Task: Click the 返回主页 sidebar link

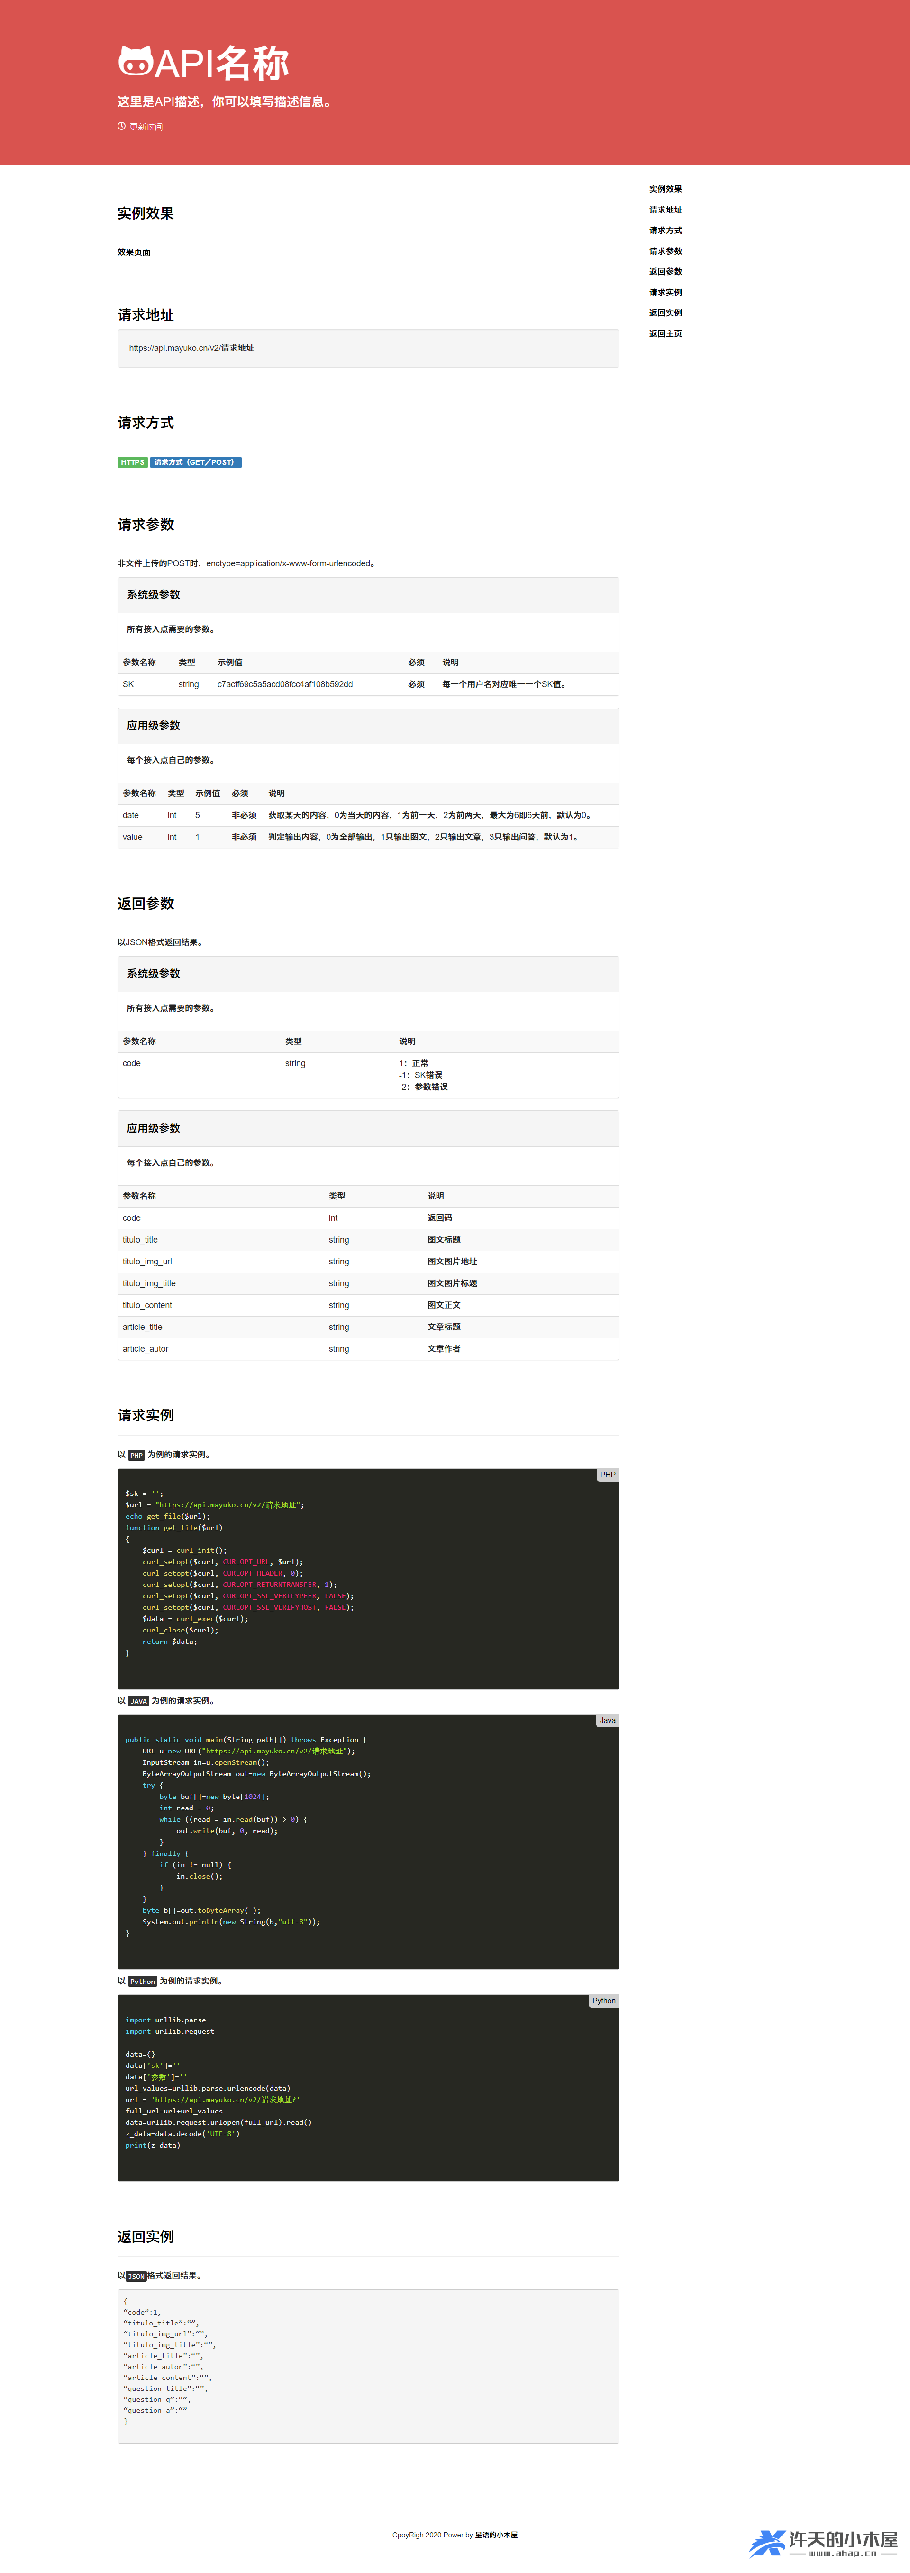Action: (665, 333)
